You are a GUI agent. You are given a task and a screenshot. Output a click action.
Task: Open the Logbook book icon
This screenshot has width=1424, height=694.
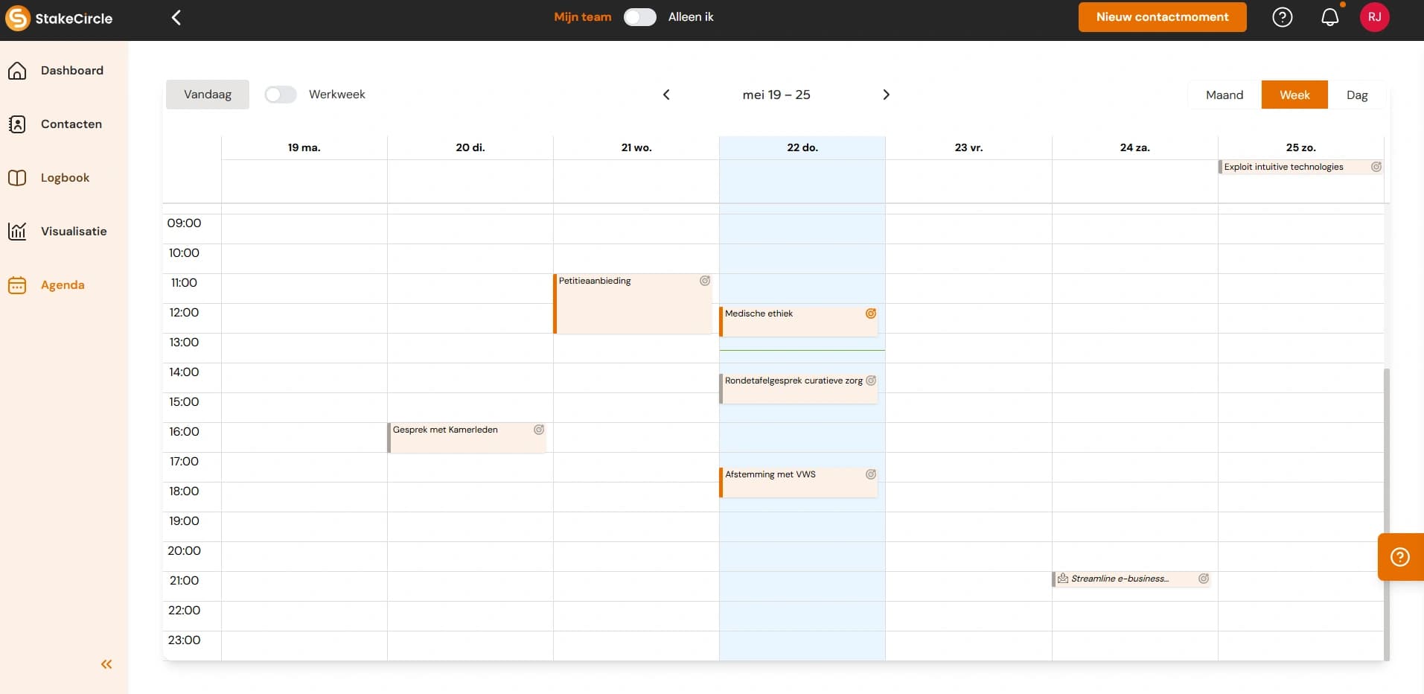(x=17, y=177)
